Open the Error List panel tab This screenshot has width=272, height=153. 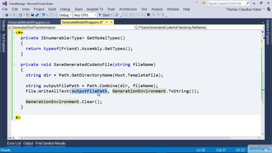(x=14, y=143)
